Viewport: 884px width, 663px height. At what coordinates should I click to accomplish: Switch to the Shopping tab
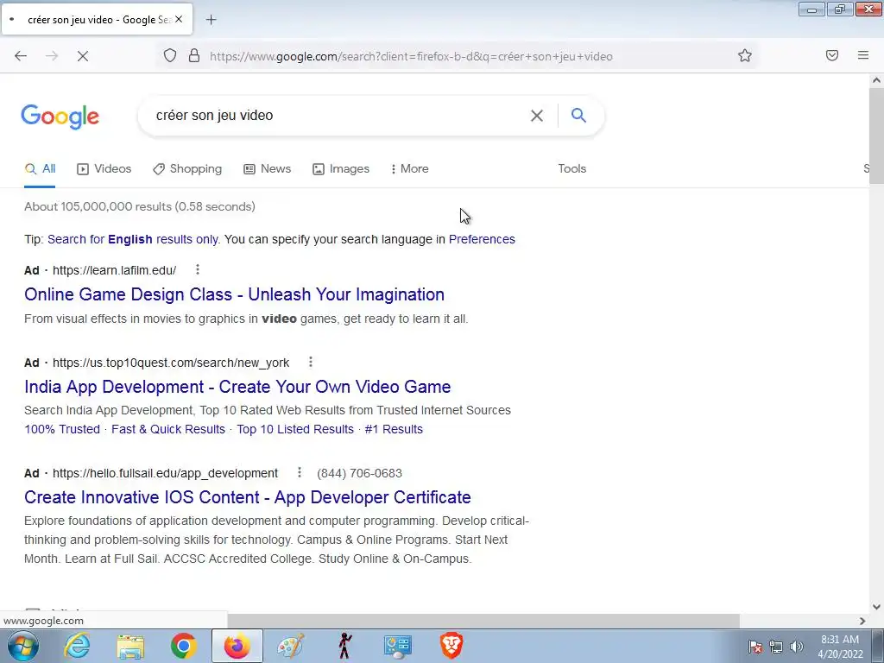pos(187,168)
